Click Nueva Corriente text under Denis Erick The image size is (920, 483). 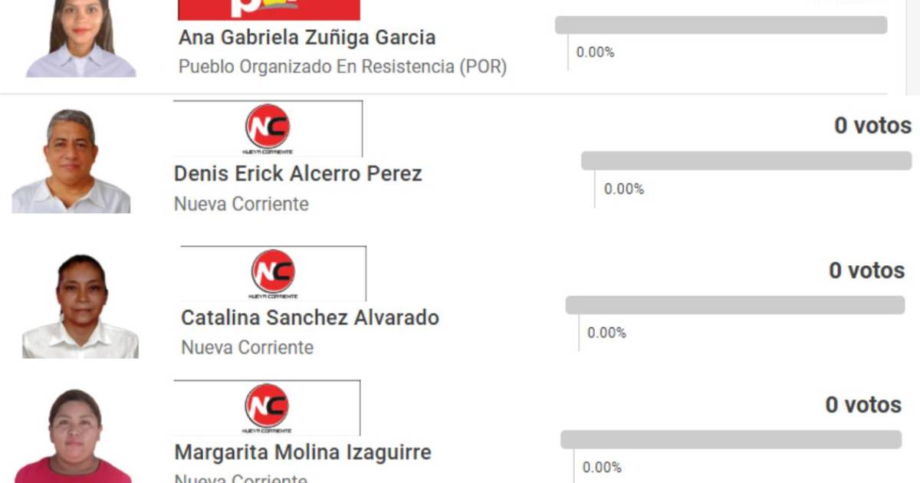click(242, 204)
